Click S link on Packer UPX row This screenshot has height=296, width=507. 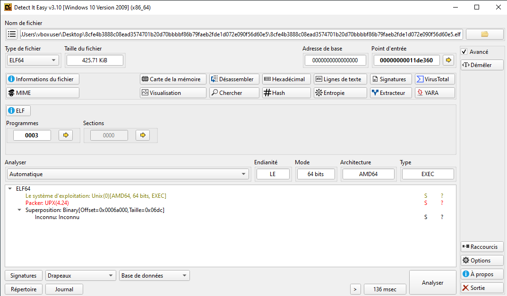click(426, 203)
